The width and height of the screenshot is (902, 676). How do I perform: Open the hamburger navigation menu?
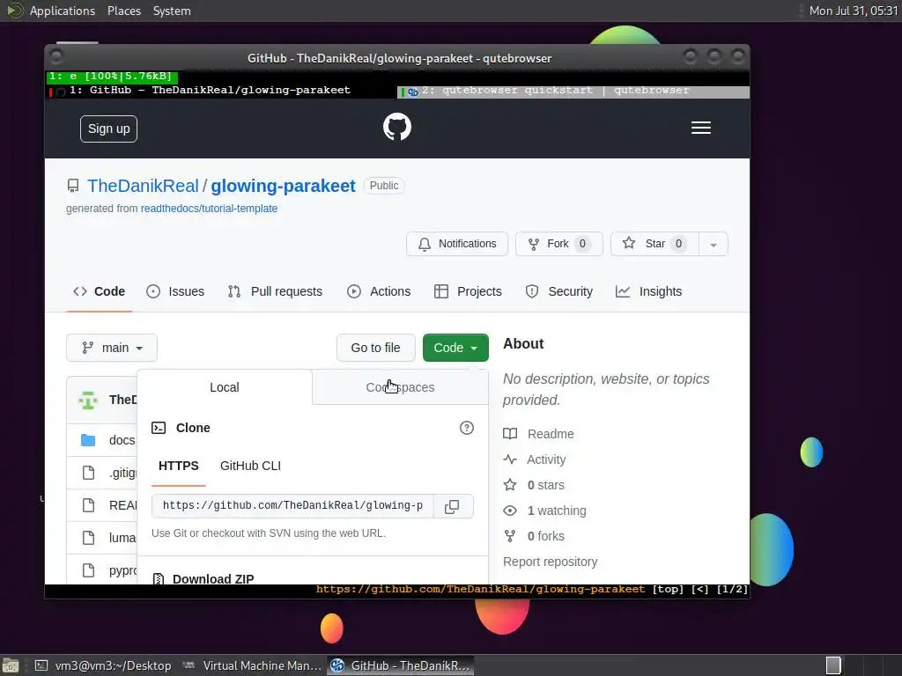(700, 128)
